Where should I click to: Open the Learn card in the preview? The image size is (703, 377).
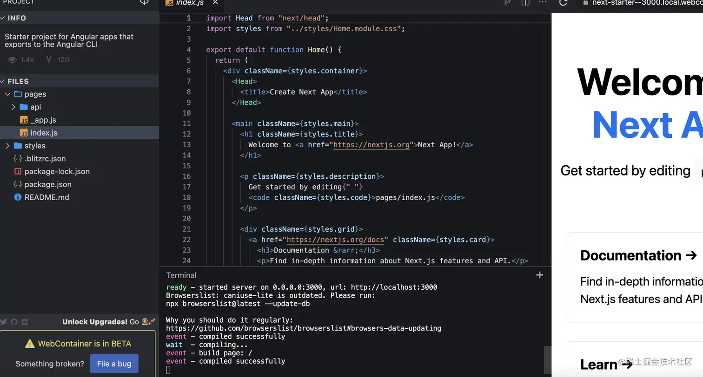click(634, 360)
